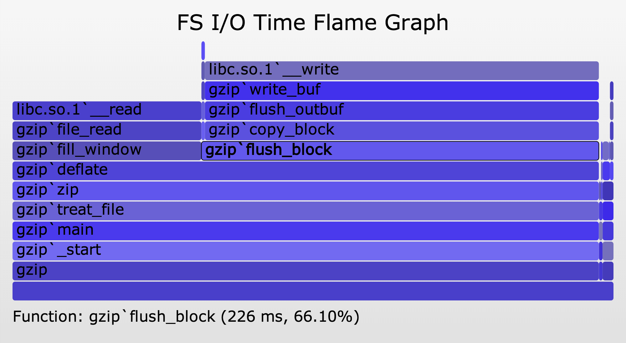Click the unlabeled root frame at the bottom
The width and height of the screenshot is (626, 343).
point(313,291)
